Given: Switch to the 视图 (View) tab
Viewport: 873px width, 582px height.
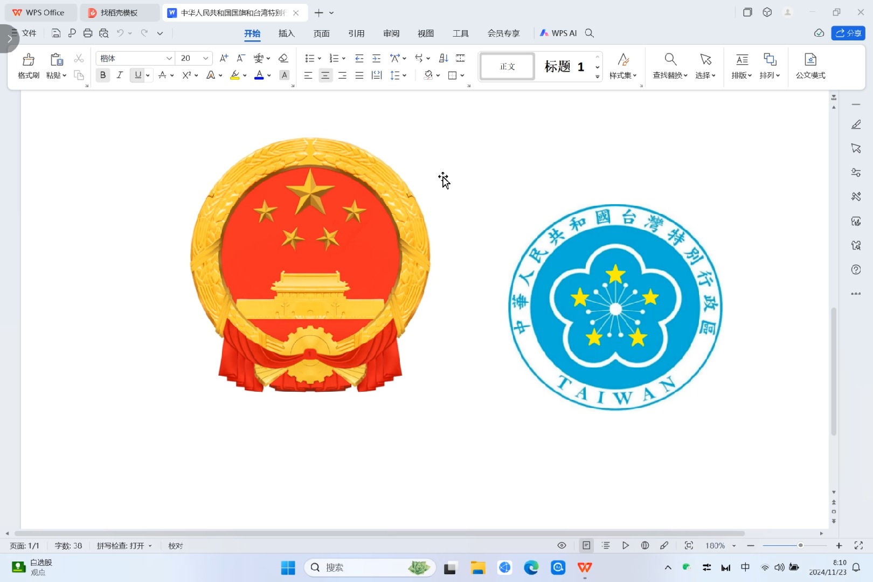Looking at the screenshot, I should pos(426,33).
